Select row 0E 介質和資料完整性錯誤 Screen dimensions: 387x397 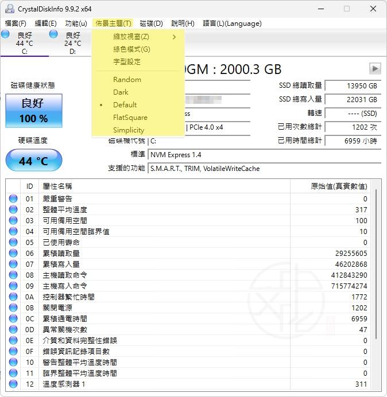click(x=188, y=340)
